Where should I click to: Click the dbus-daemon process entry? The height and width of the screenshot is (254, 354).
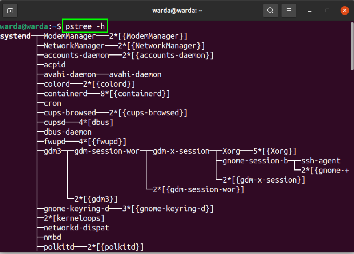pyautogui.click(x=68, y=132)
